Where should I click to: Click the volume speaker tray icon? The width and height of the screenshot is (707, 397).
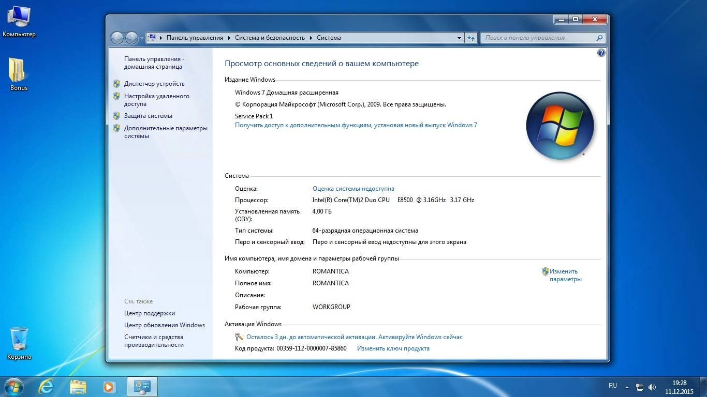tap(652, 387)
